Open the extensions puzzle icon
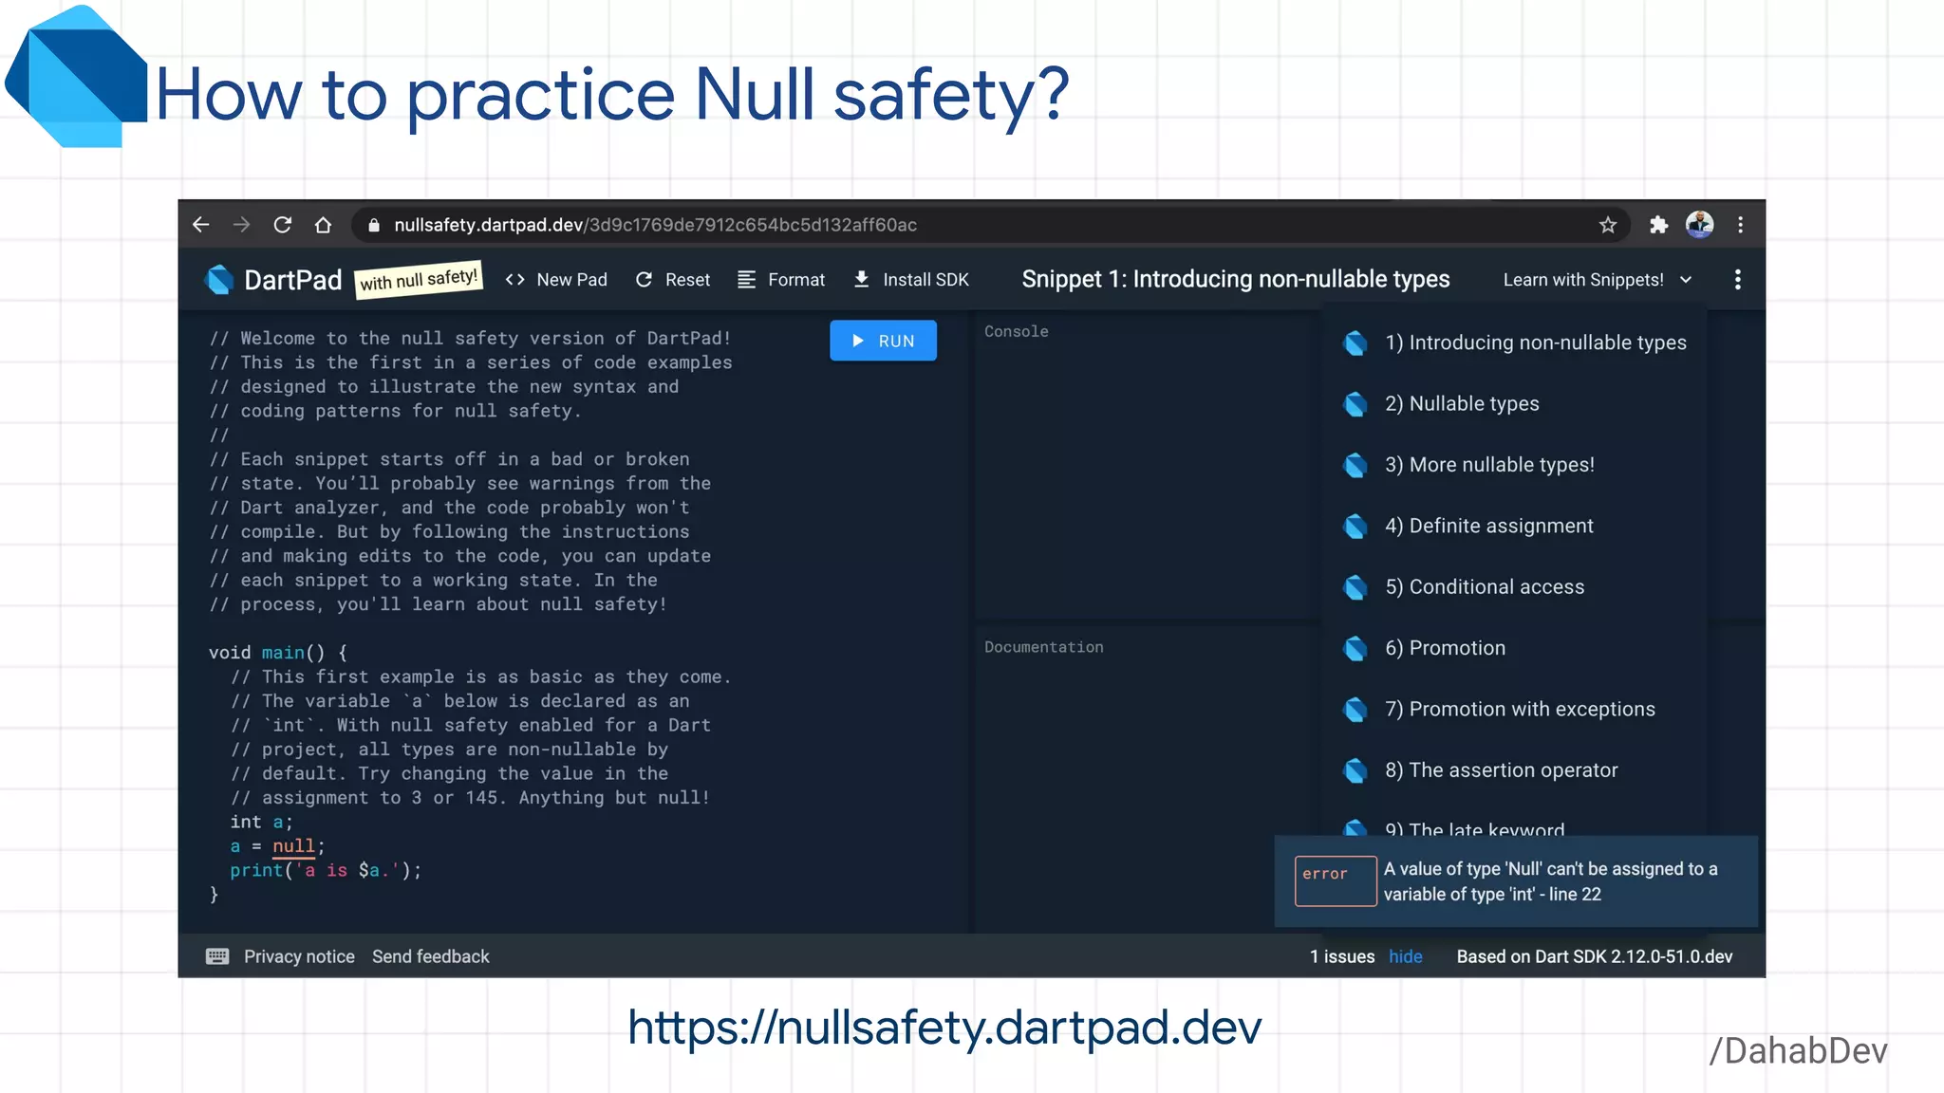The image size is (1944, 1093). pos(1658,225)
